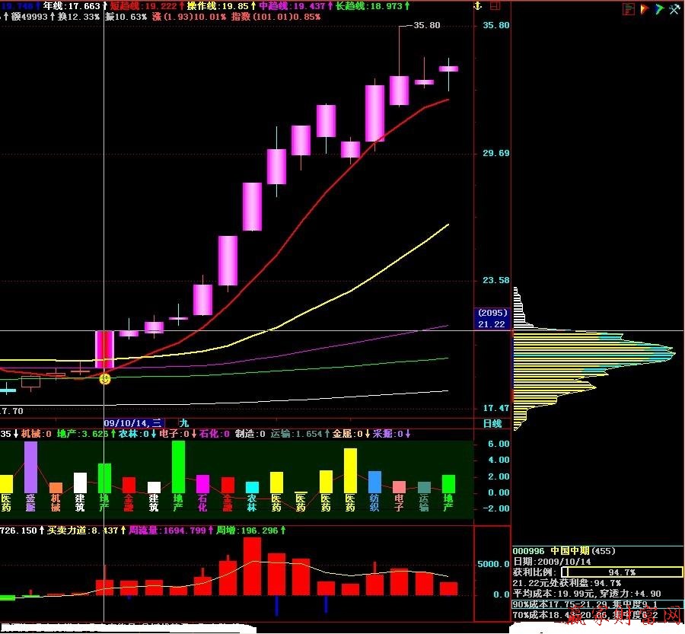Screen dimensions: 685x634
Task: Select the 日线 period label
Action: 492,423
